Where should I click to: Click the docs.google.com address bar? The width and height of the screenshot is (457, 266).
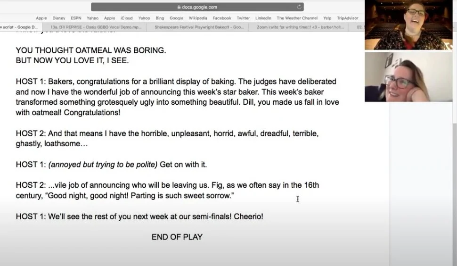point(197,7)
